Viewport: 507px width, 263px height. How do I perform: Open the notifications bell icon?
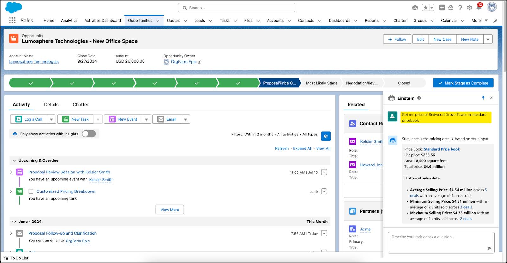click(479, 8)
